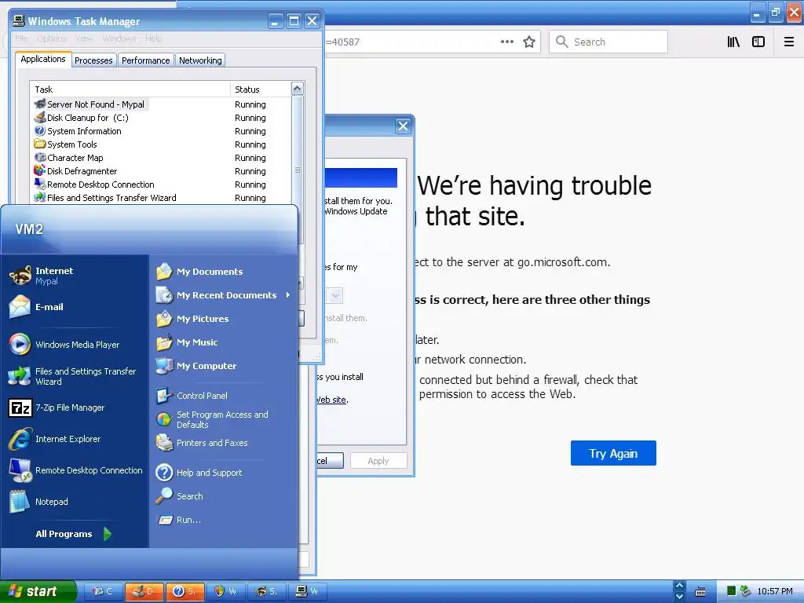Click the Task Manager list scrollbar thumb
Image resolution: width=804 pixels, height=603 pixels.
click(x=298, y=170)
